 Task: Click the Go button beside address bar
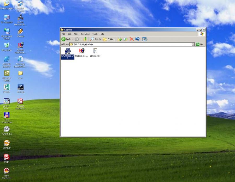click(x=199, y=44)
